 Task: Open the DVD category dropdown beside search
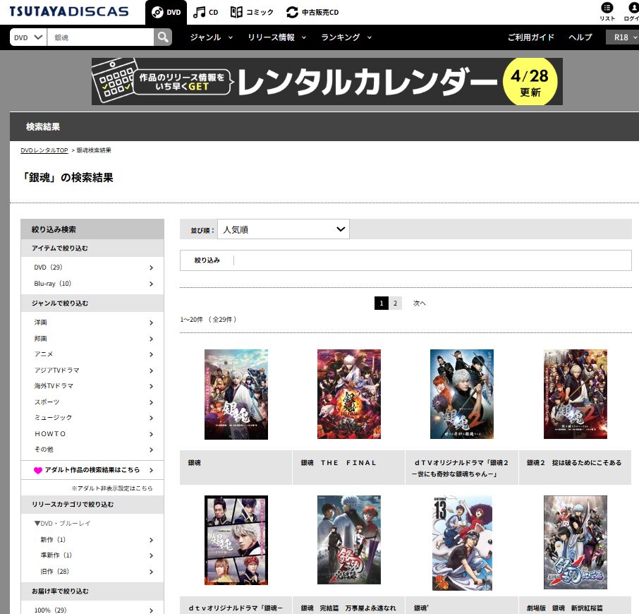pos(28,37)
